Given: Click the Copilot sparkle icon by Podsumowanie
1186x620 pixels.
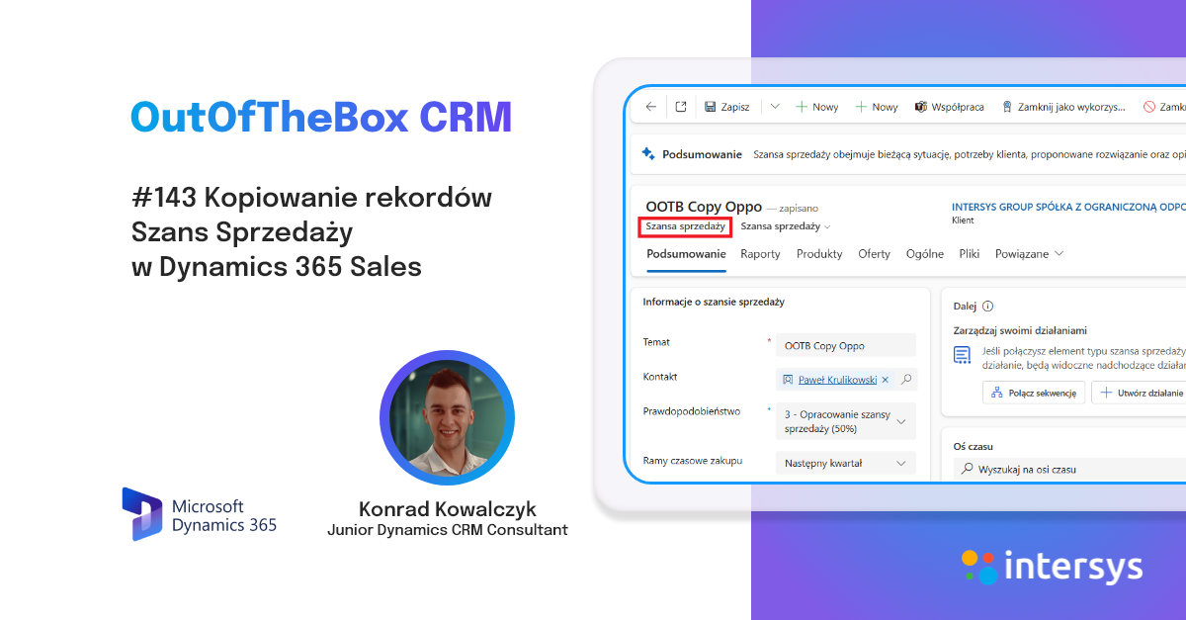Looking at the screenshot, I should pyautogui.click(x=648, y=154).
